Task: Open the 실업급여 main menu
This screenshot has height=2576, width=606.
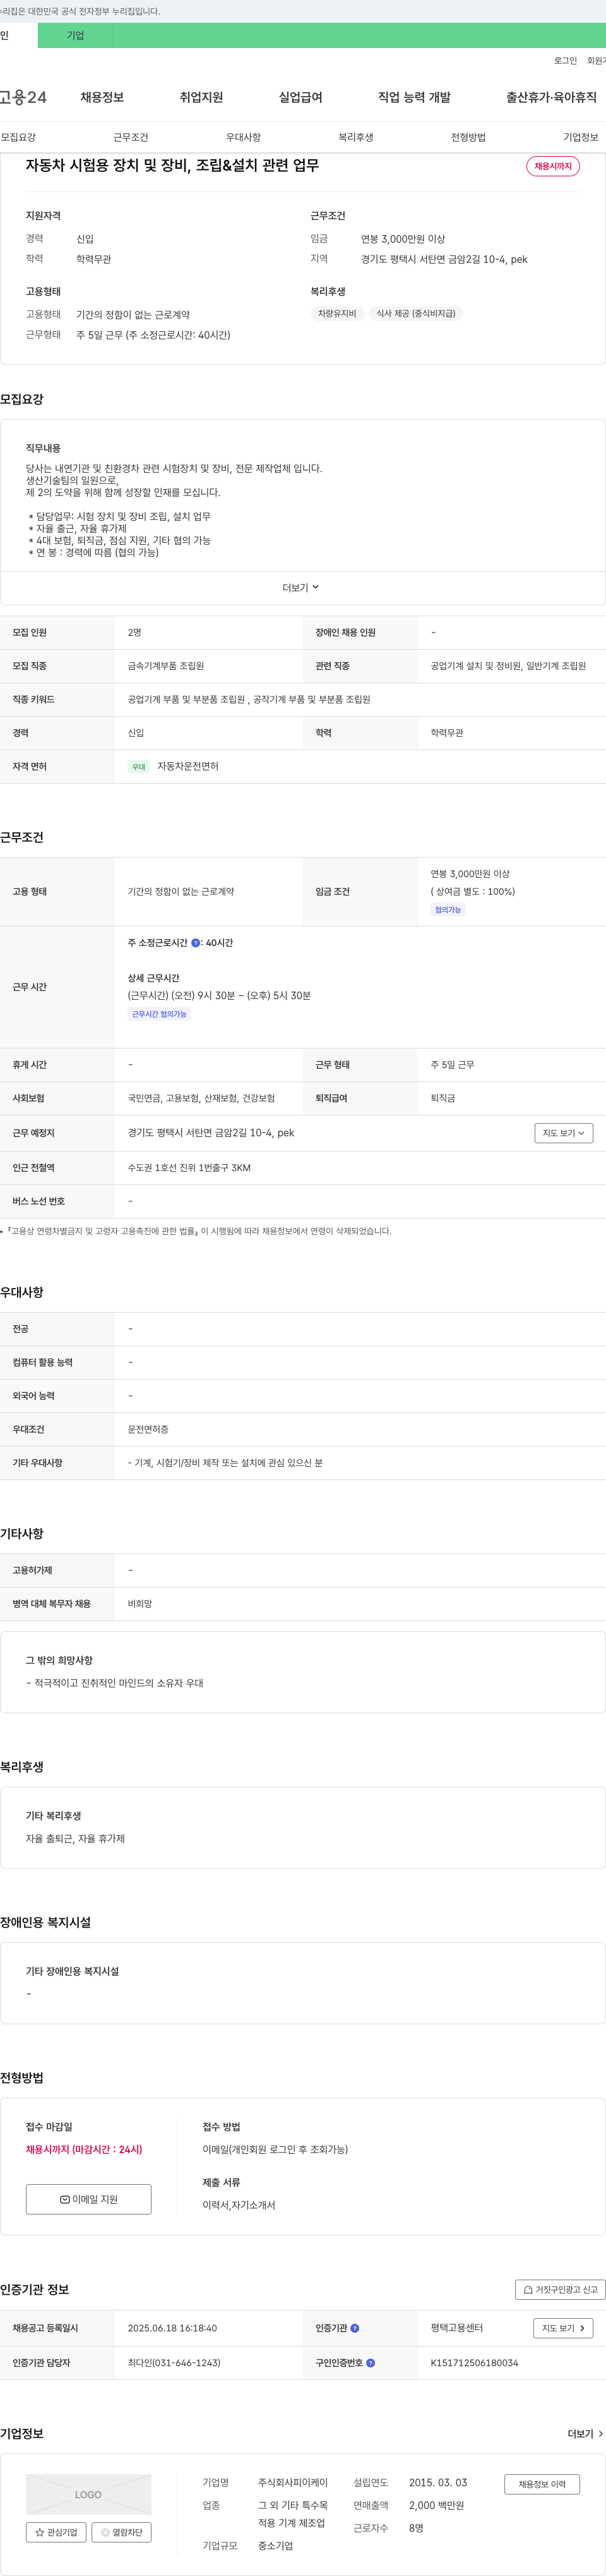Action: 299,97
